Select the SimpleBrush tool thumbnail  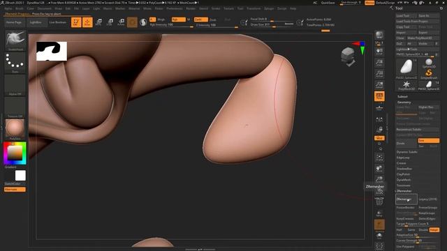(429, 74)
